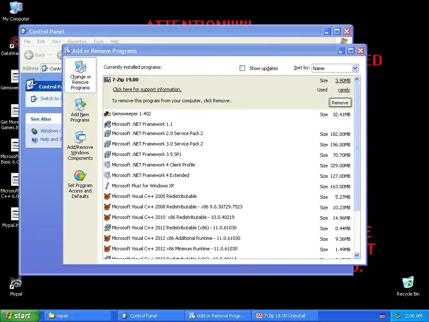Select Microsoft .NET Framework 3.5 SP1 entry

pyautogui.click(x=228, y=154)
